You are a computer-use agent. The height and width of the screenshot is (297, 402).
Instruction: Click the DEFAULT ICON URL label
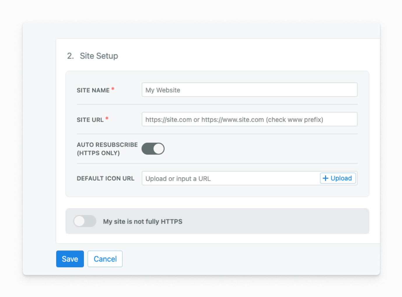[x=106, y=178]
